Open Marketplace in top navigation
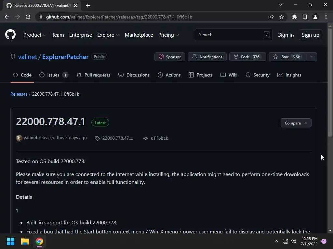The width and height of the screenshot is (333, 249). click(x=139, y=35)
